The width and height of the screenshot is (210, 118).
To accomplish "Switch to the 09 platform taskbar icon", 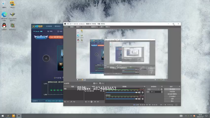I will pos(8,116).
